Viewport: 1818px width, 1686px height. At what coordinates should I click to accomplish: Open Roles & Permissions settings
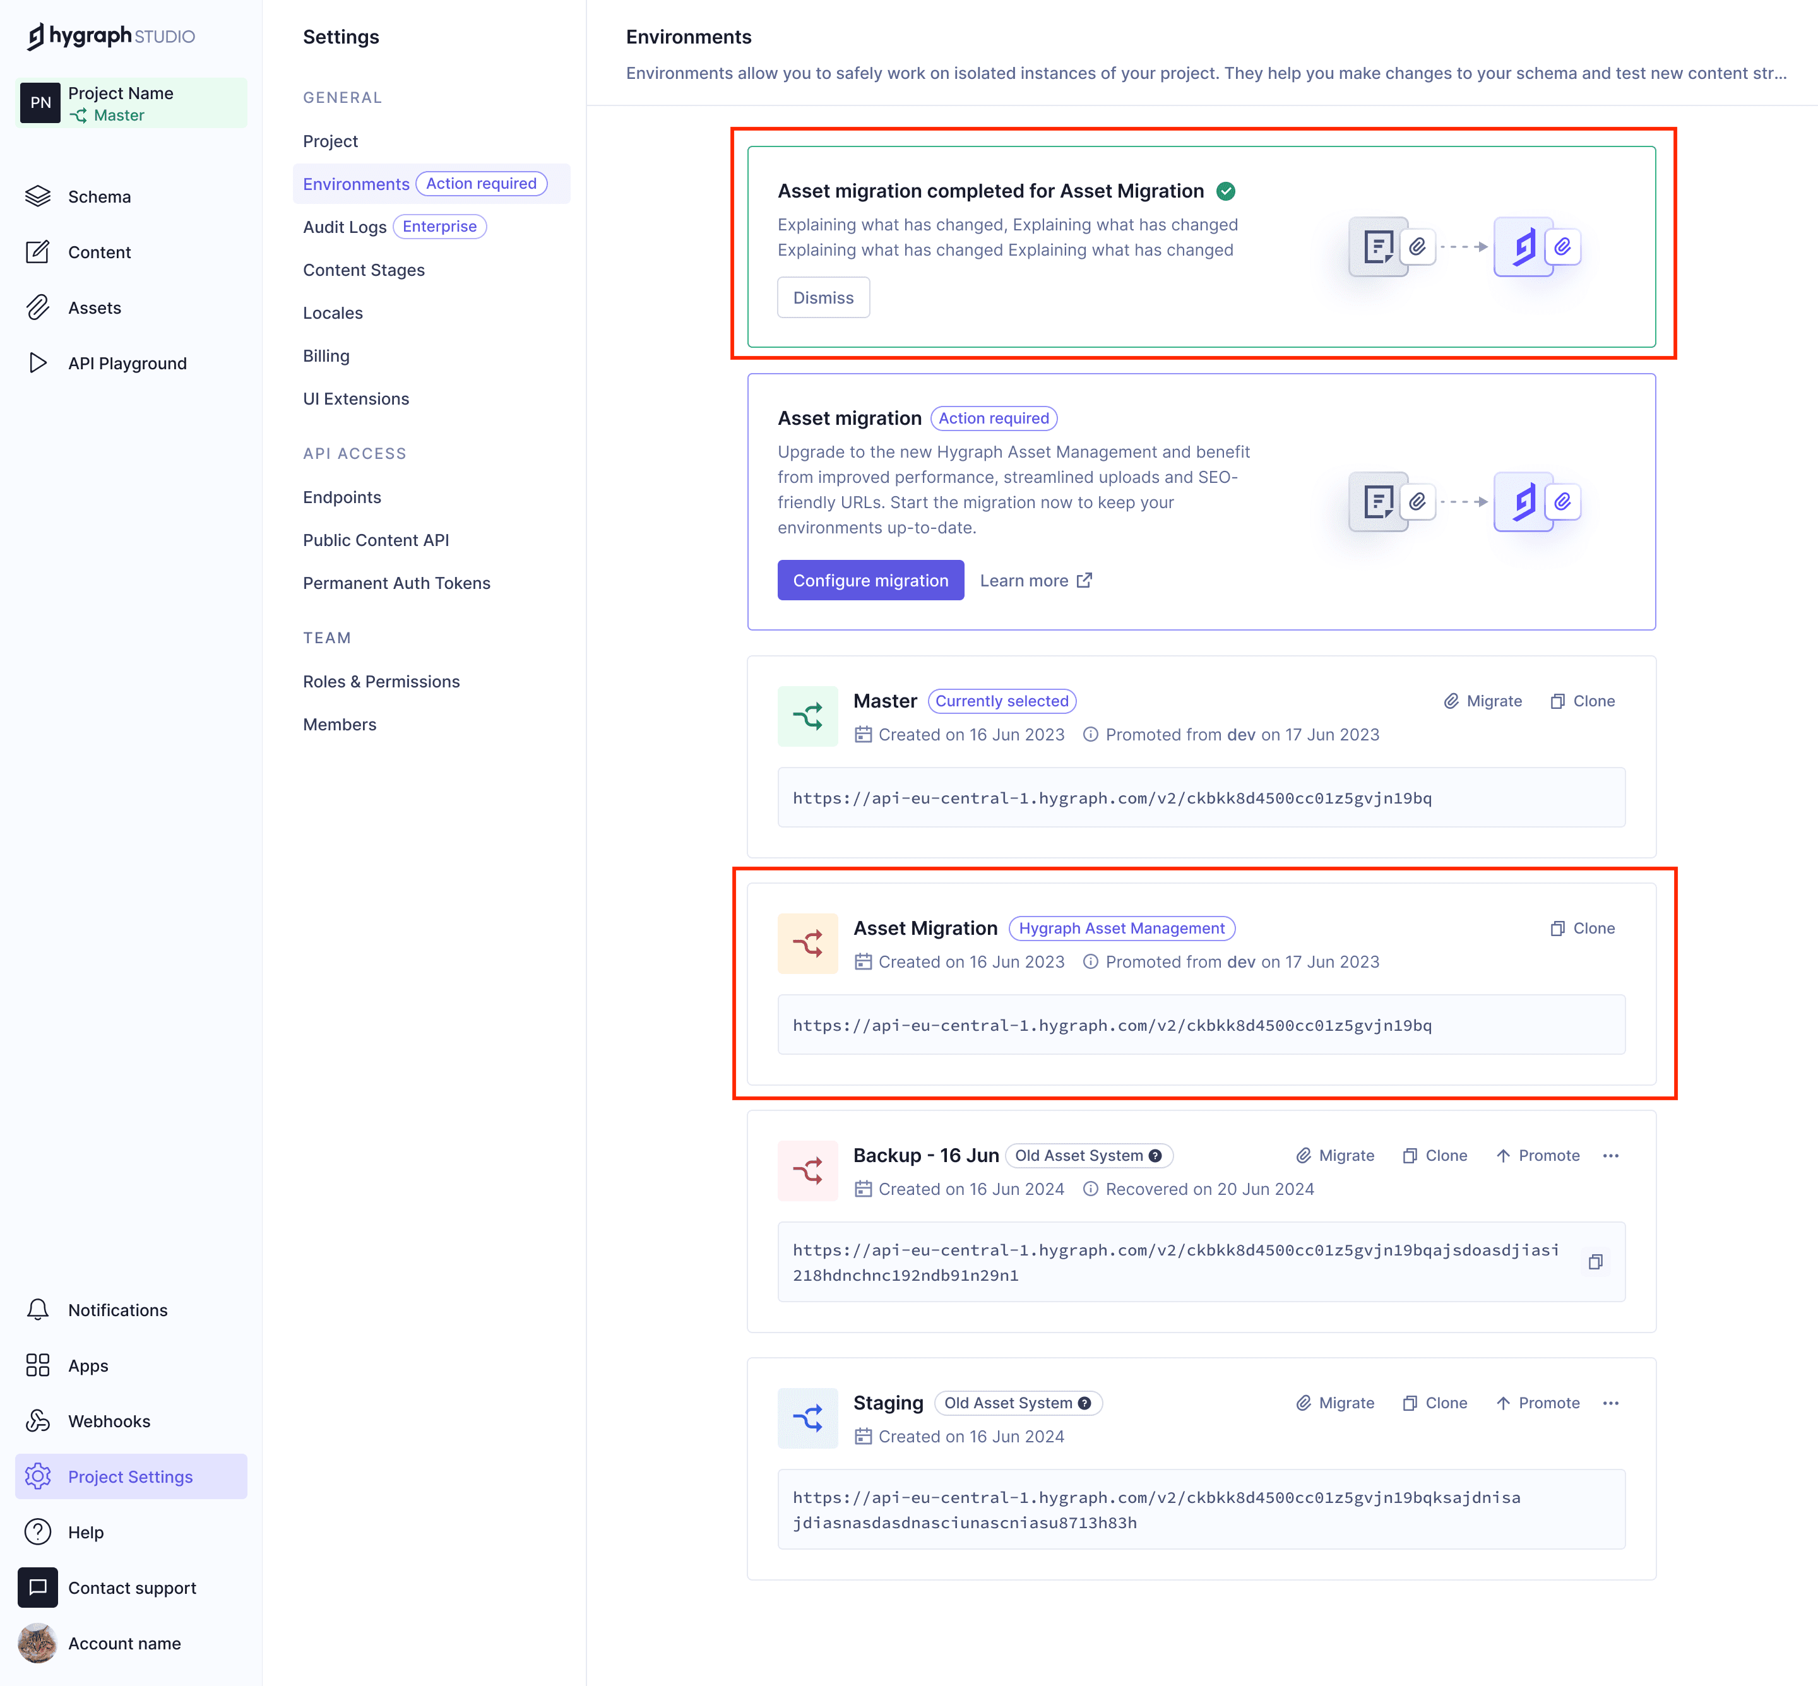coord(381,682)
